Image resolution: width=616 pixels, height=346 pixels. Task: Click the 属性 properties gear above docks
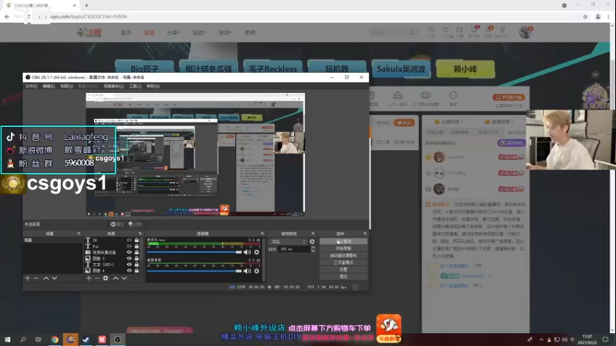pyautogui.click(x=117, y=224)
